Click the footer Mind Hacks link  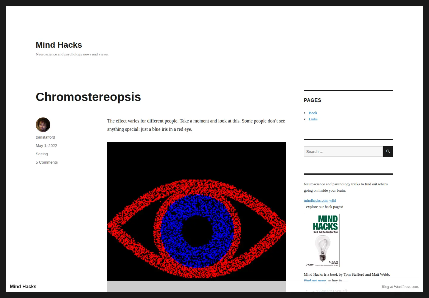(x=23, y=286)
